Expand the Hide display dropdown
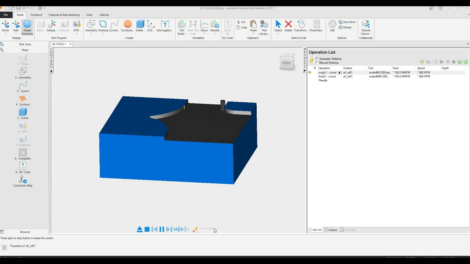The height and width of the screenshot is (264, 470). coord(16,34)
